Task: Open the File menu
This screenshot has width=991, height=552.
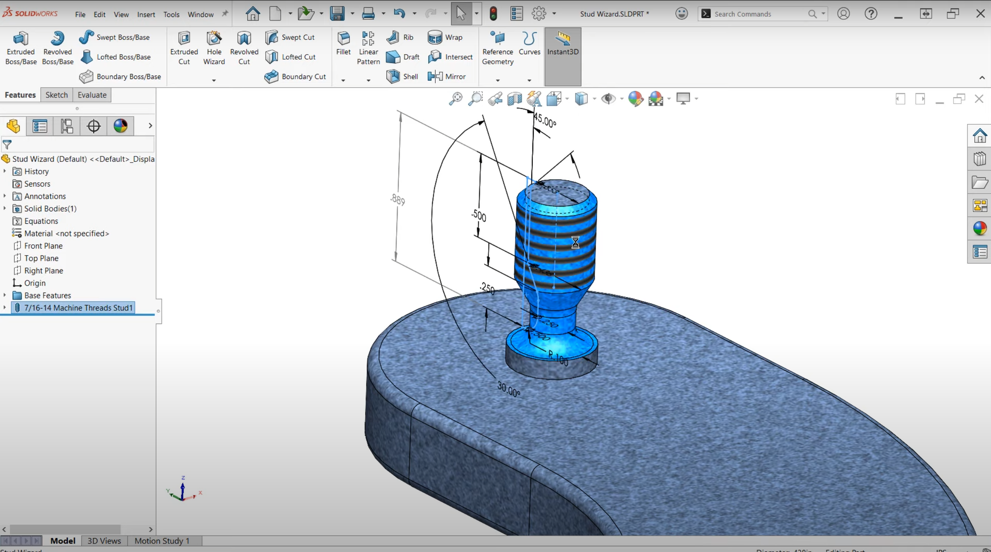Action: pos(80,14)
